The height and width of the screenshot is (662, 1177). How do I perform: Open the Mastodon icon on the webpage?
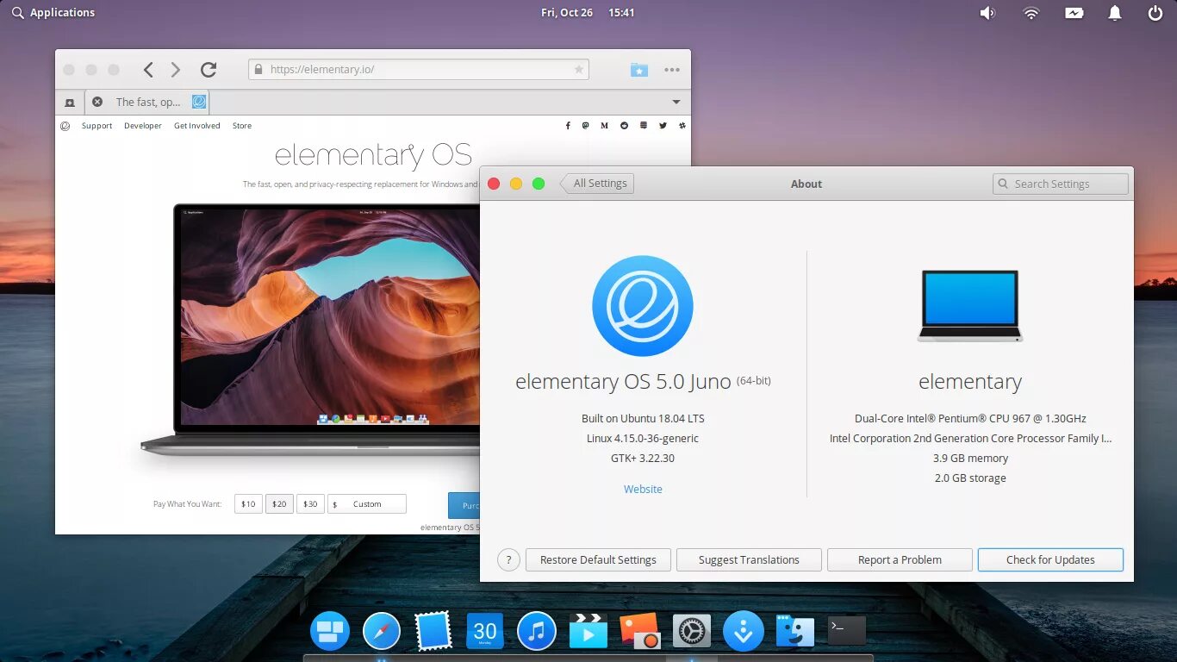[586, 126]
